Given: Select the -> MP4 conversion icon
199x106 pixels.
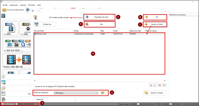Looking at the screenshot, I should tap(10, 28).
